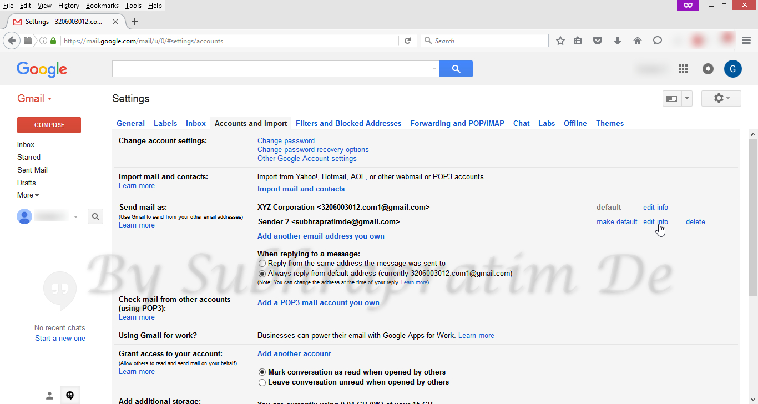The height and width of the screenshot is (404, 758).
Task: Click Add another email address you own
Action: tap(321, 236)
